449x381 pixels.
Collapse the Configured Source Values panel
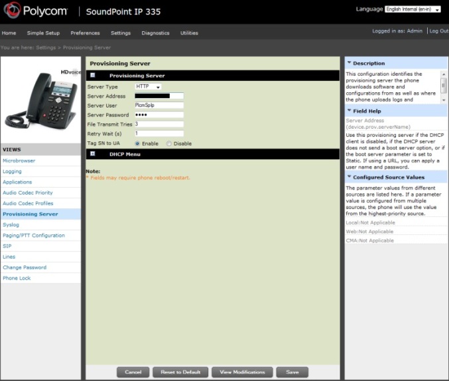coord(349,177)
